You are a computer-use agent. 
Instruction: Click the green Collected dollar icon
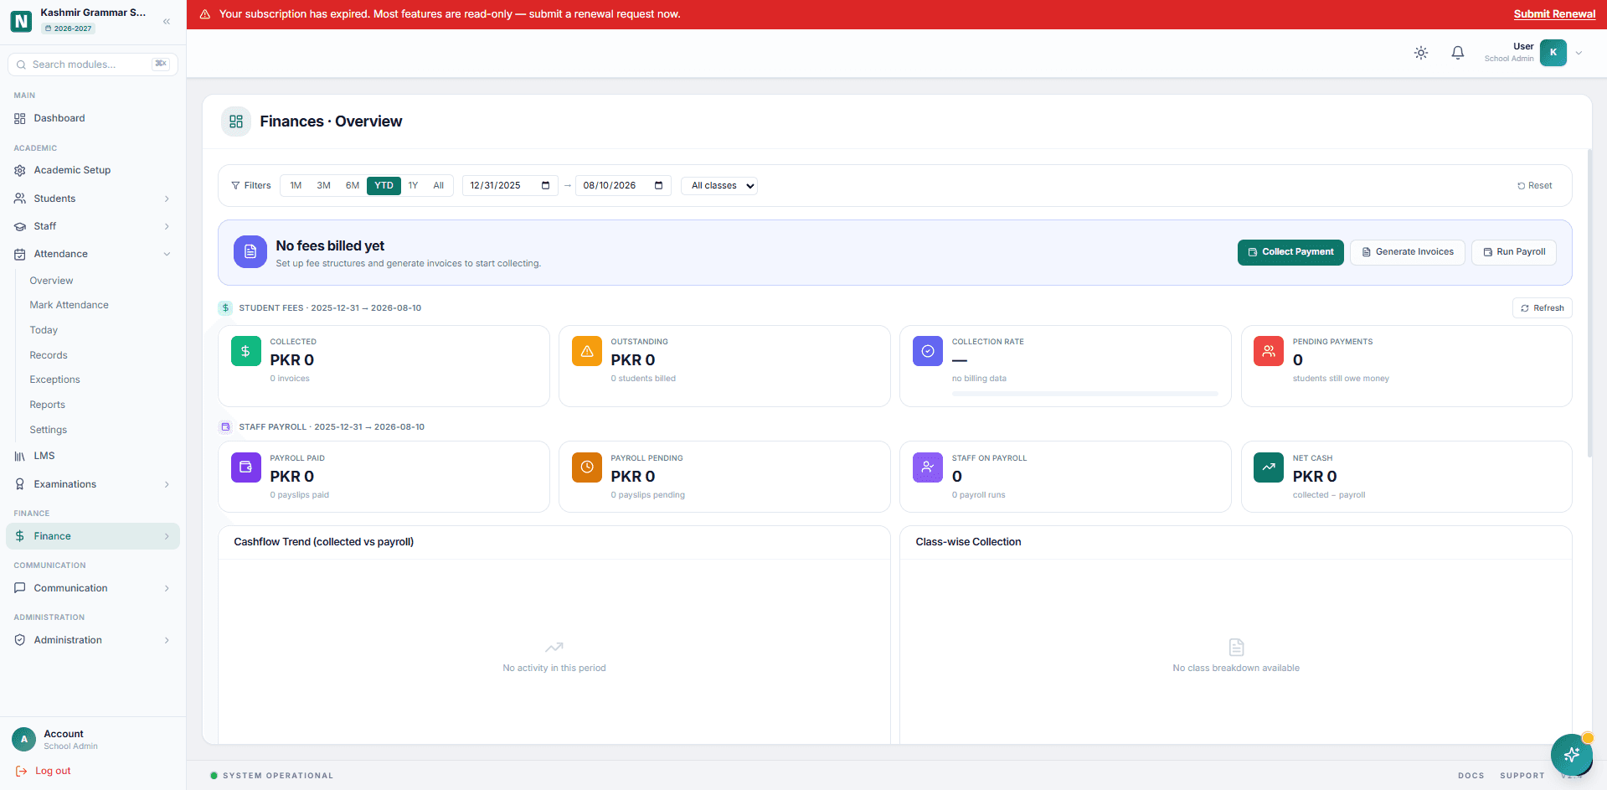click(245, 351)
